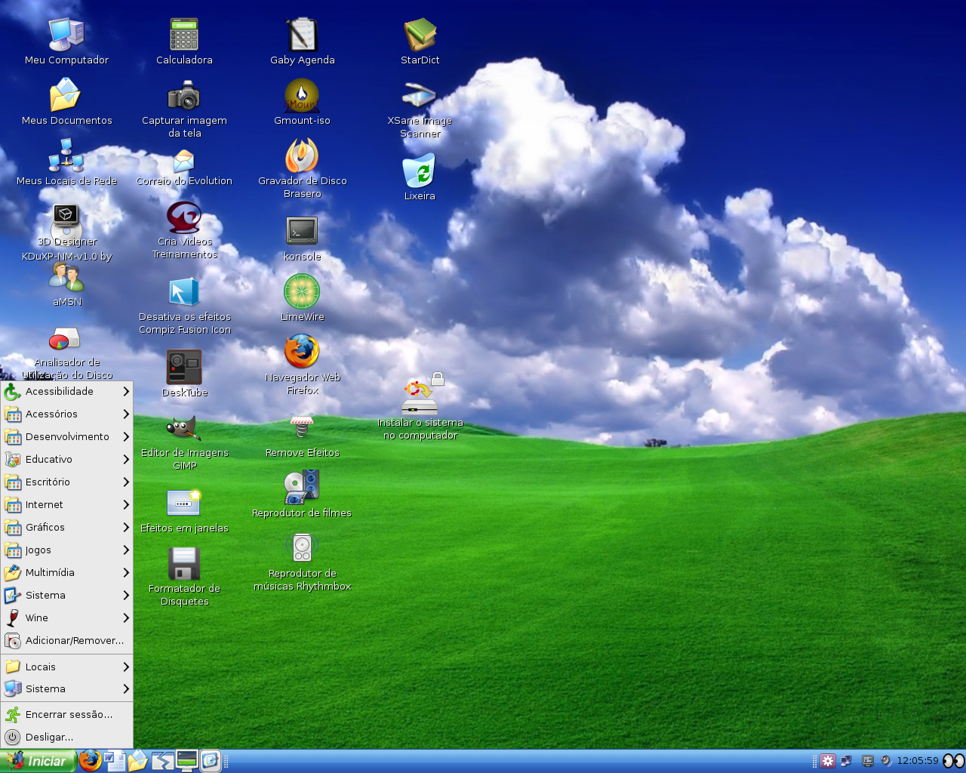Launch the LimeWire desktop icon
Image resolution: width=966 pixels, height=773 pixels.
pos(302,291)
